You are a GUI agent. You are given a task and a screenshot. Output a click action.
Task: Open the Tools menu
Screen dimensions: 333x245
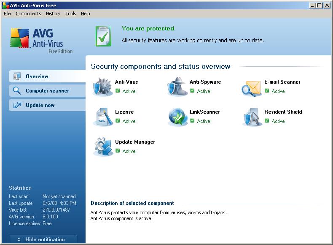[x=70, y=14]
